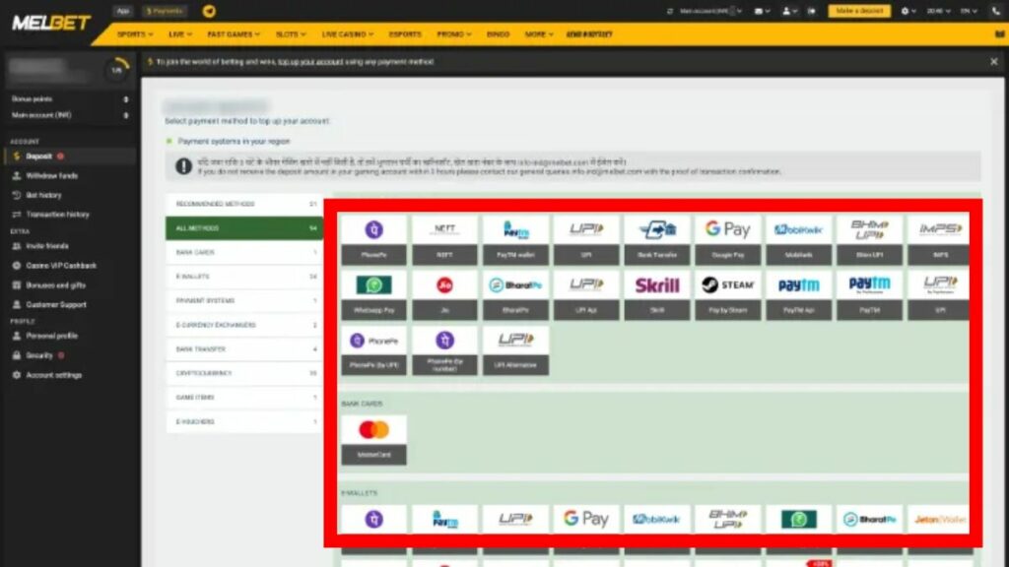The image size is (1009, 567).
Task: Open the BANK TRANSFER category tab
Action: (x=244, y=349)
